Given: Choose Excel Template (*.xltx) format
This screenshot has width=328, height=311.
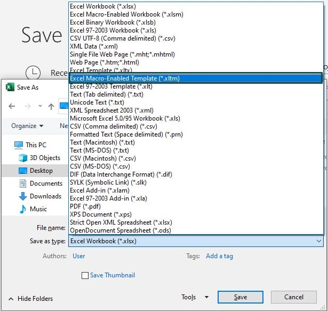Looking at the screenshot, I should pyautogui.click(x=196, y=70).
